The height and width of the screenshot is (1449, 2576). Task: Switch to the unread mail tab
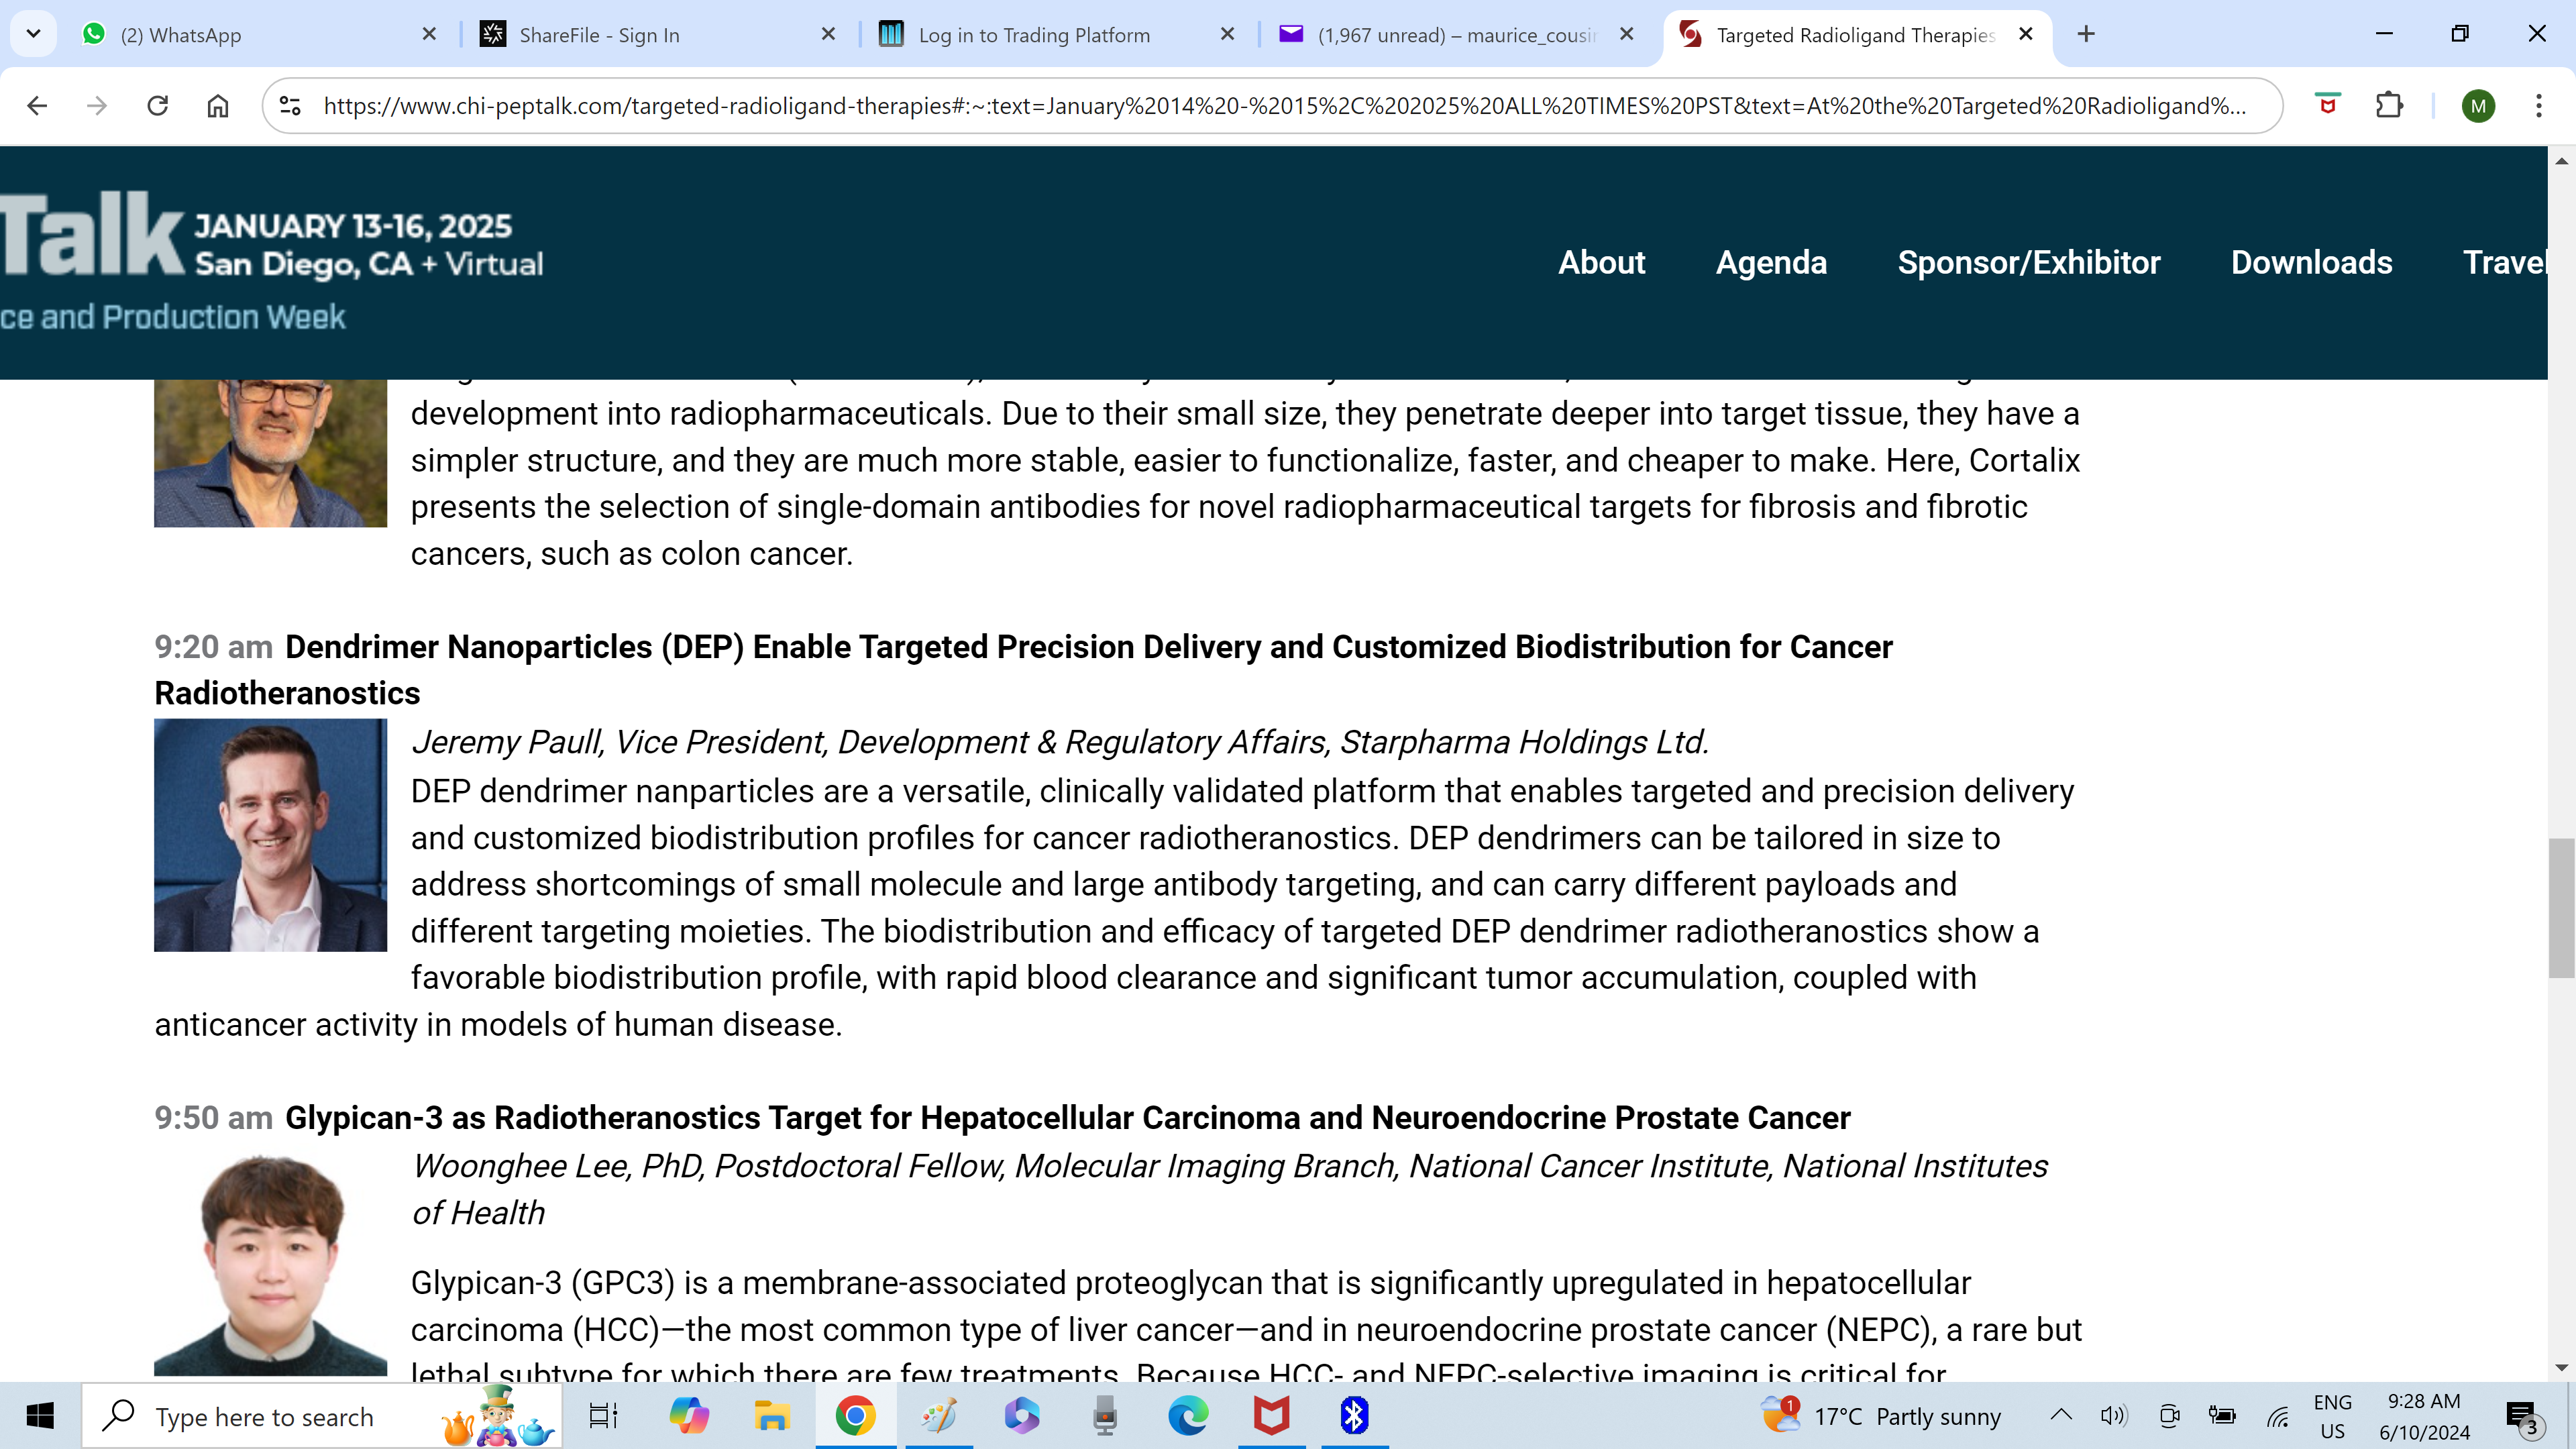click(1456, 35)
